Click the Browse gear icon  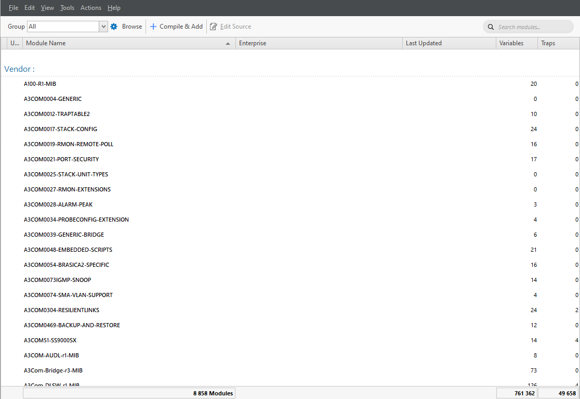114,27
